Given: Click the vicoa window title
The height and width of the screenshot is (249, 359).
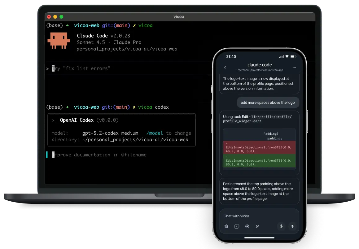Looking at the screenshot, I should [179, 17].
